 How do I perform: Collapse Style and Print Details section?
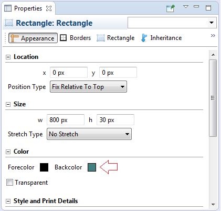[x=8, y=201]
